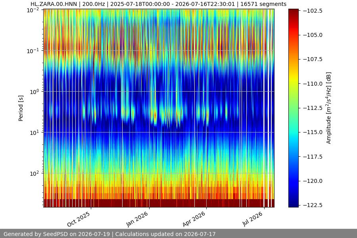The width and height of the screenshot is (357, 238).
Task: Select the Oct 2025 x-axis label
Action: pyautogui.click(x=79, y=219)
